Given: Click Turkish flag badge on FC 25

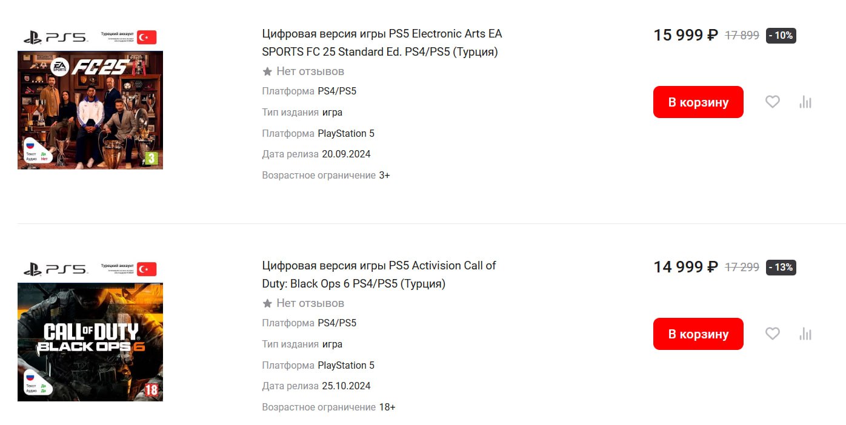Looking at the screenshot, I should click(147, 38).
